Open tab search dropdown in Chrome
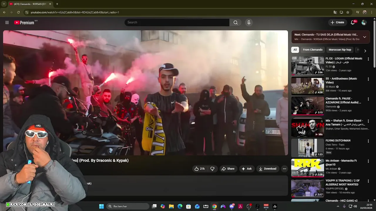The width and height of the screenshot is (376, 211). pyautogui.click(x=4, y=4)
